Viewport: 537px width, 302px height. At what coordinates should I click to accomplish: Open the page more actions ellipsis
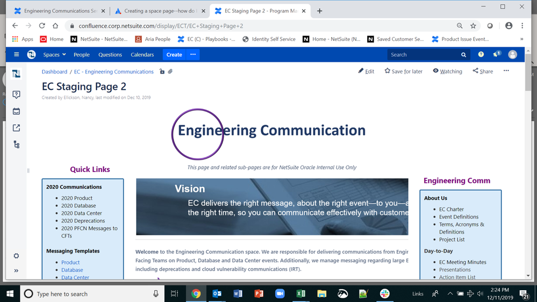click(506, 71)
